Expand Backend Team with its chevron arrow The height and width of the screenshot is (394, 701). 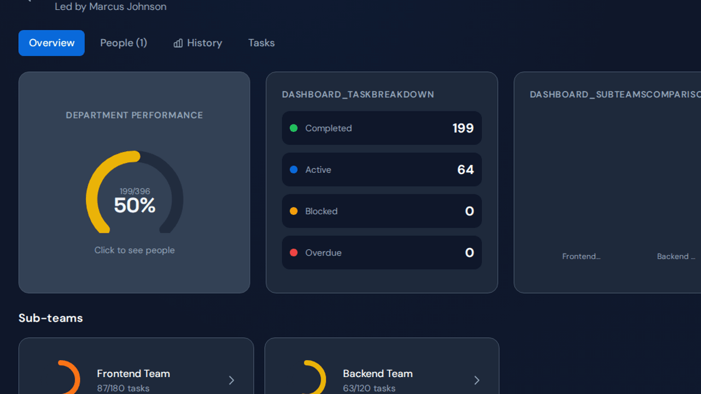coord(477,381)
